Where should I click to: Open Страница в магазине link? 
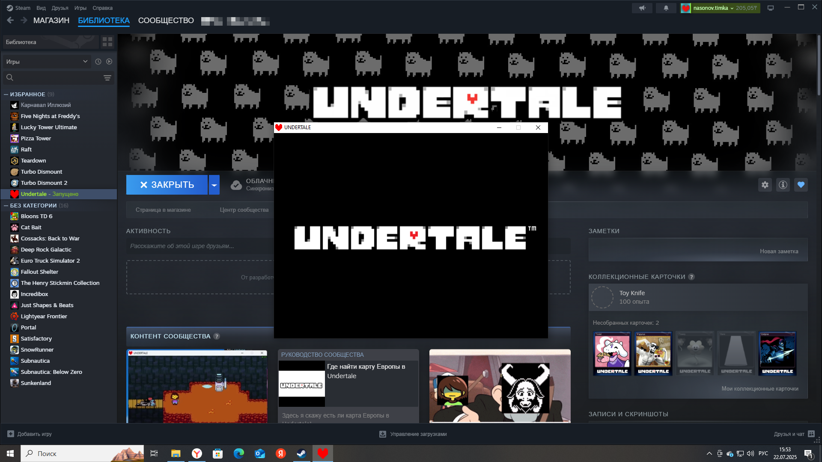click(163, 210)
